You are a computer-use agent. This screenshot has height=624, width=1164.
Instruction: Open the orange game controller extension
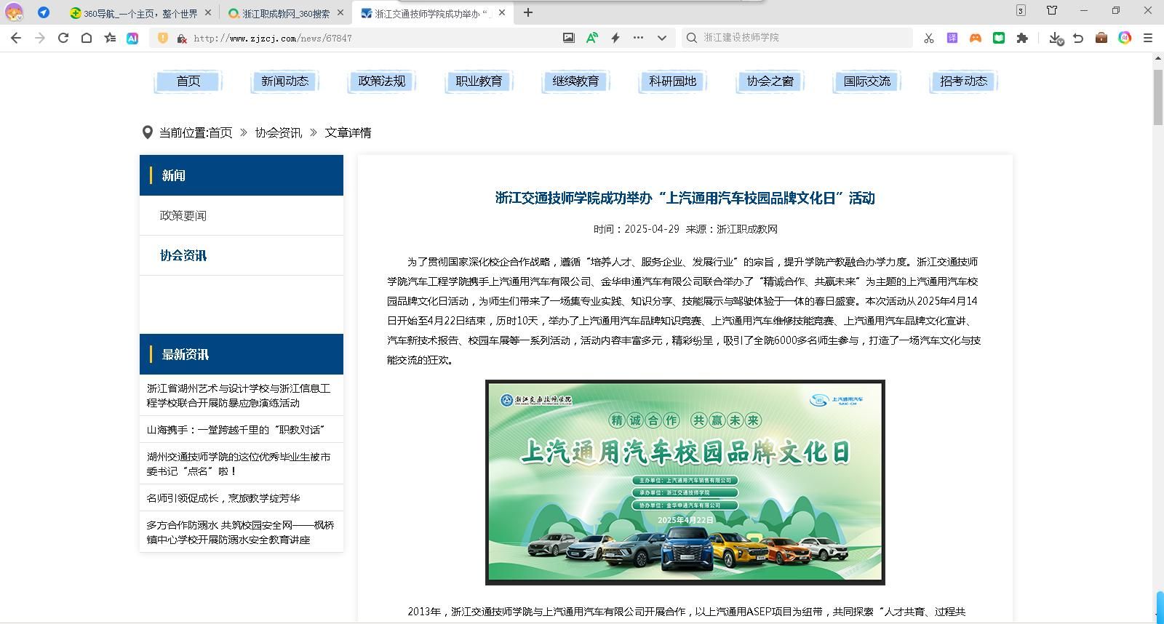pos(976,38)
